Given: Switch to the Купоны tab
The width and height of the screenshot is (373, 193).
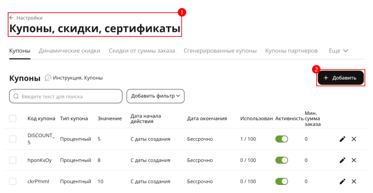Looking at the screenshot, I should (20, 51).
